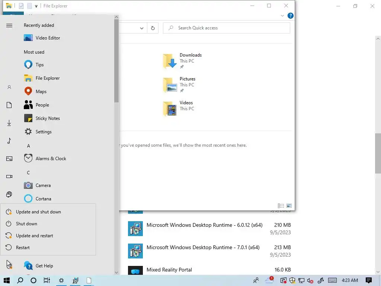Open Music from the Start rail
The width and height of the screenshot is (381, 286).
point(9,141)
